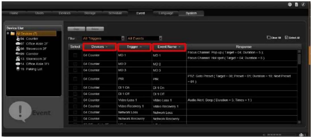Select 09 Corridor in the device list
The image size is (311, 137).
29,53
